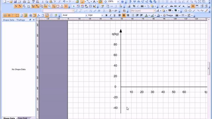Open the Fill Color dropdown arrow
Screen dimensions: 212x119
point(161,16)
